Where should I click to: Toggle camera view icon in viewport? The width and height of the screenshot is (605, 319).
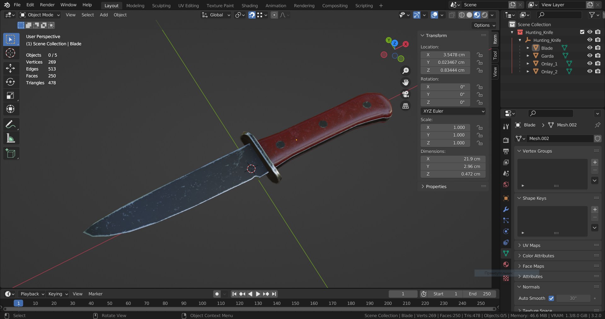pyautogui.click(x=406, y=94)
